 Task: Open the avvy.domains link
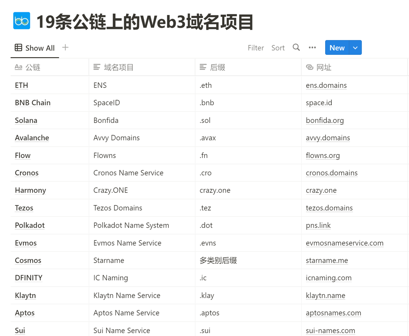pos(328,138)
